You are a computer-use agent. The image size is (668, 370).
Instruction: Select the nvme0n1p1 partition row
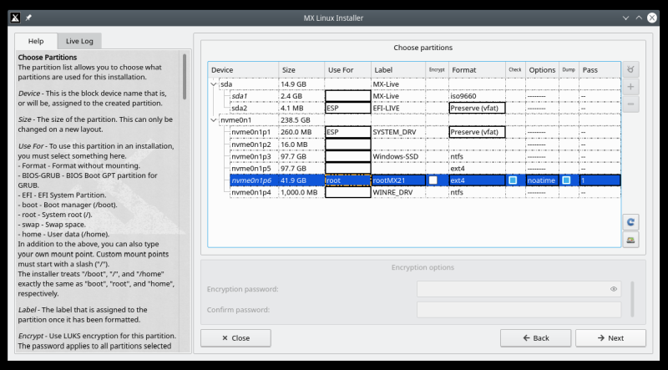(x=425, y=132)
